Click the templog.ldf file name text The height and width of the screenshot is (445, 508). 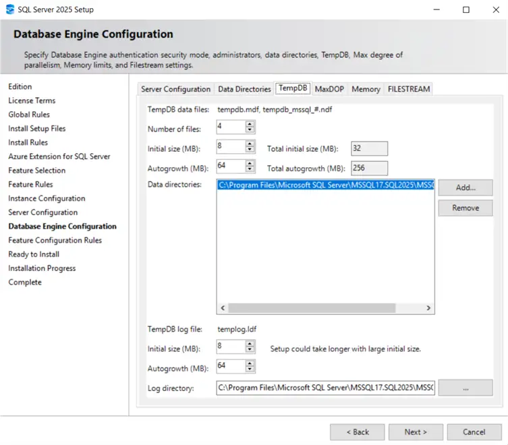(237, 329)
